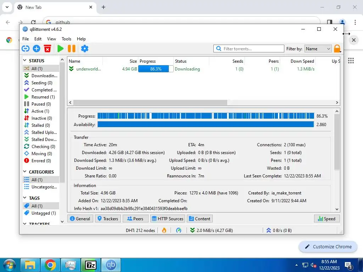363x272 pixels.
Task: Collapse the TAGS section
Action: (x=25, y=198)
